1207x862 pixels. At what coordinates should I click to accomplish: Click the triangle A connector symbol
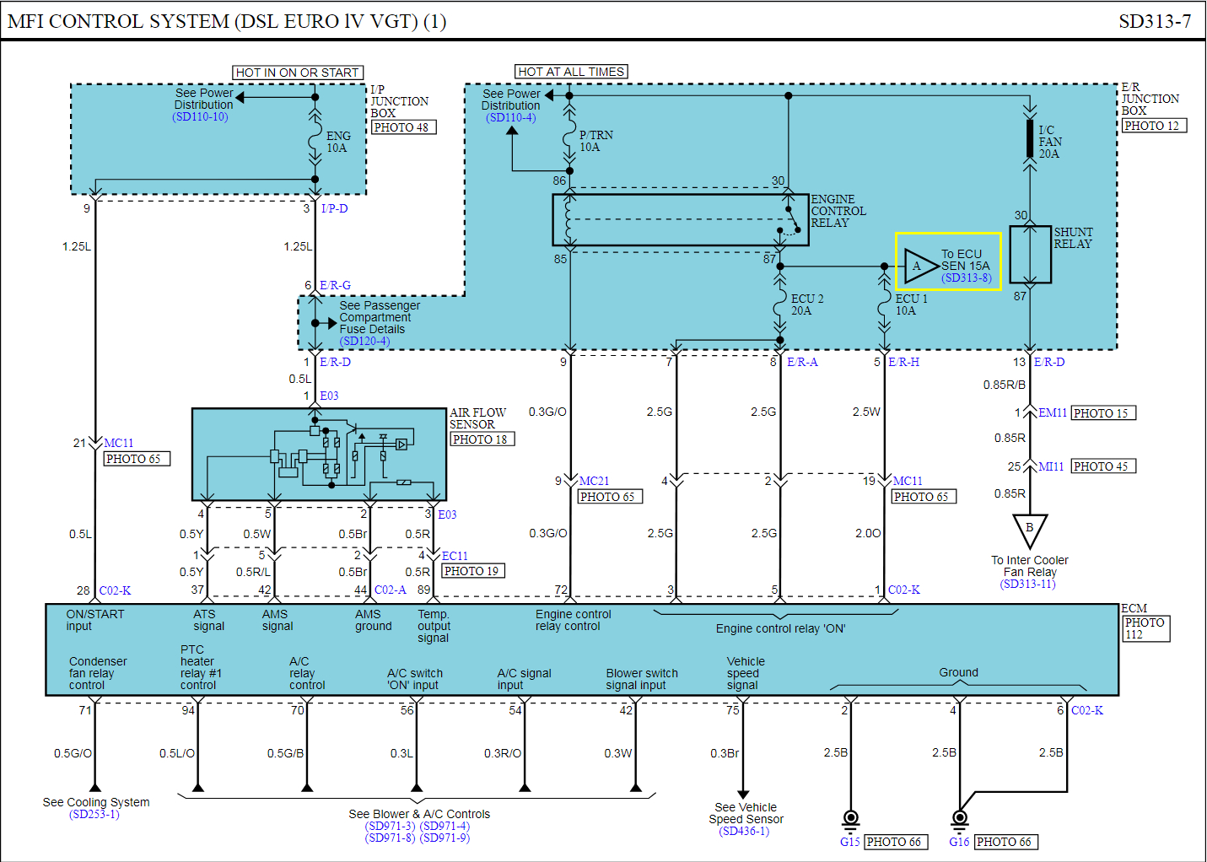coord(920,266)
